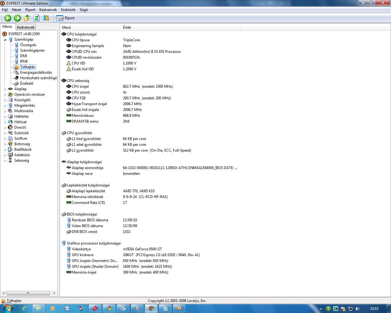Screen dimensions: 391x313
Task: Open the Kedvencek menu in the menu bar
Action: (x=48, y=10)
